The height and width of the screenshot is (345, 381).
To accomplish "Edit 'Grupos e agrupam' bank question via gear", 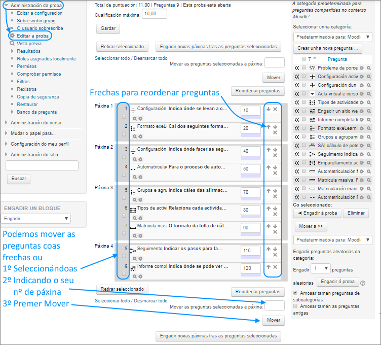I will 362,136.
